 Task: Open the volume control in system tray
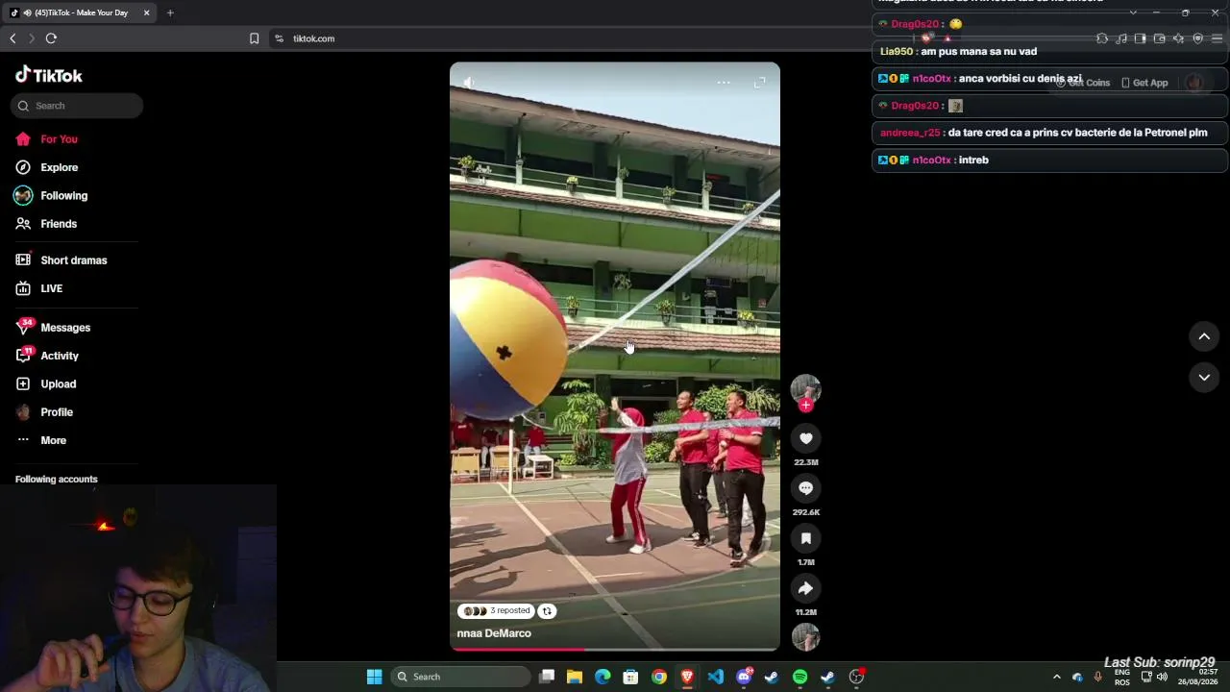[x=1162, y=677]
